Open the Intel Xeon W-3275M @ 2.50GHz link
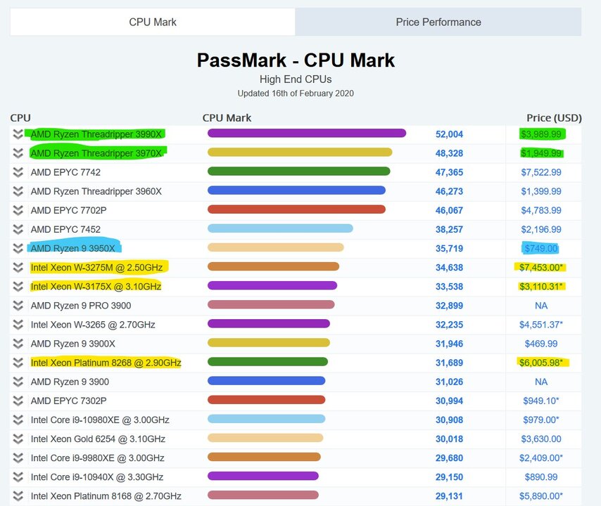The height and width of the screenshot is (506, 601). 96,268
